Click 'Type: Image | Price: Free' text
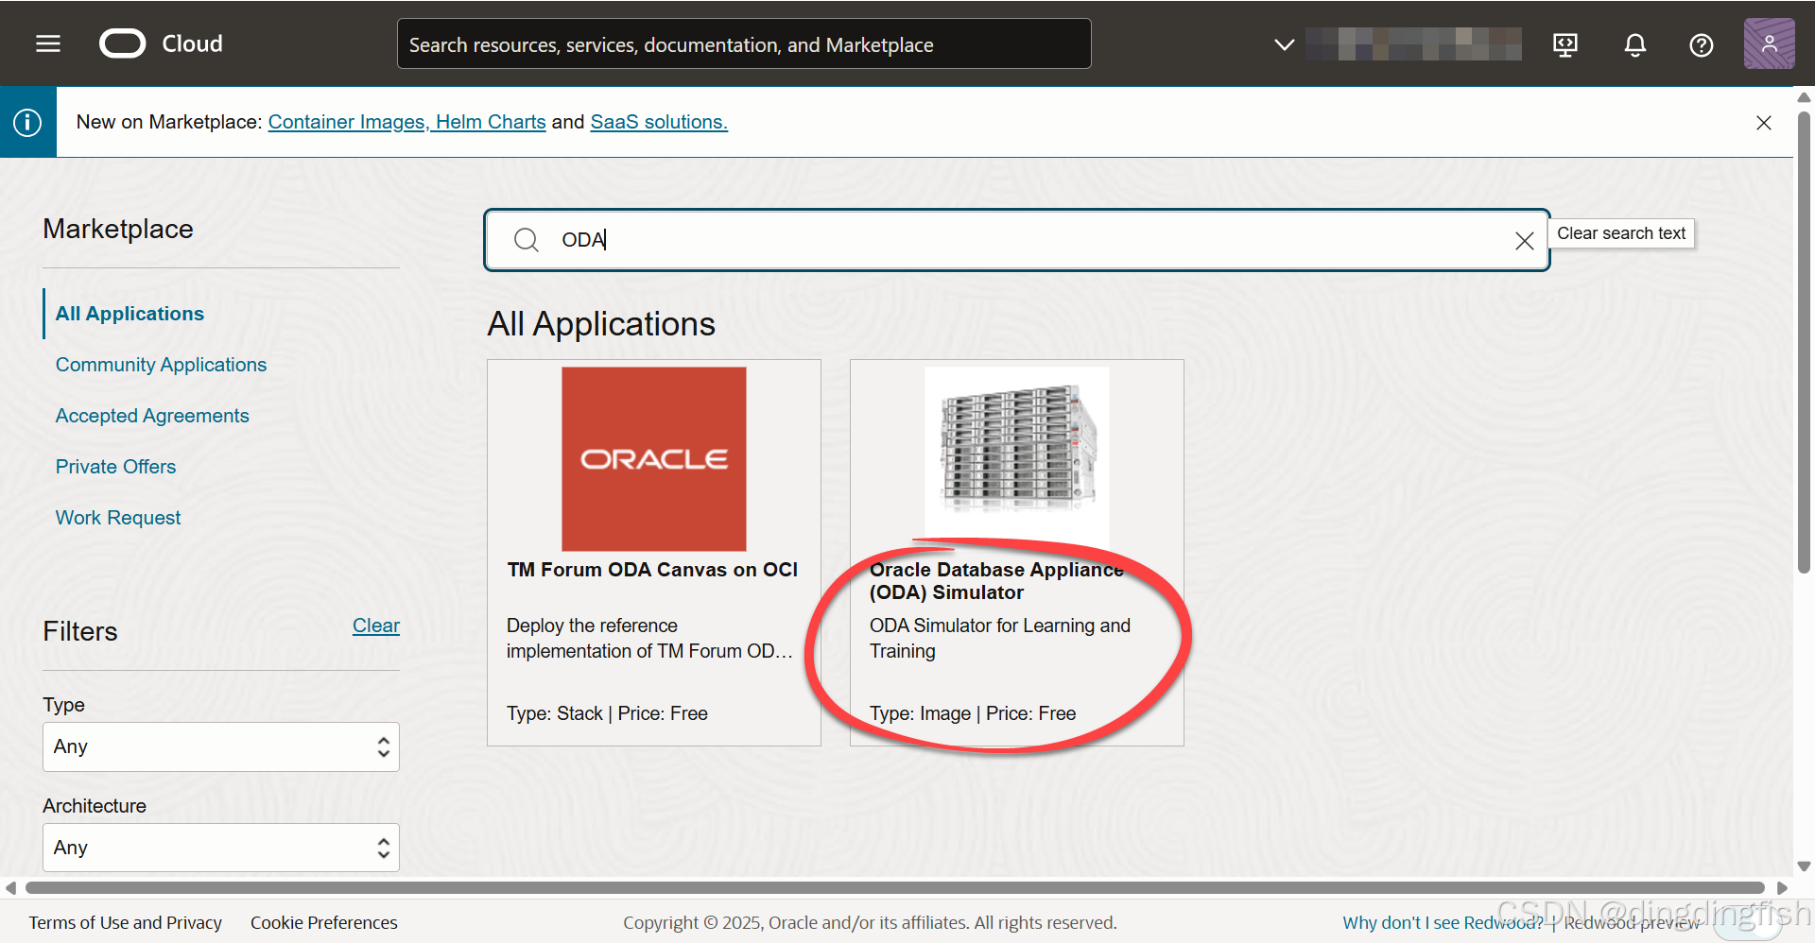 click(973, 713)
